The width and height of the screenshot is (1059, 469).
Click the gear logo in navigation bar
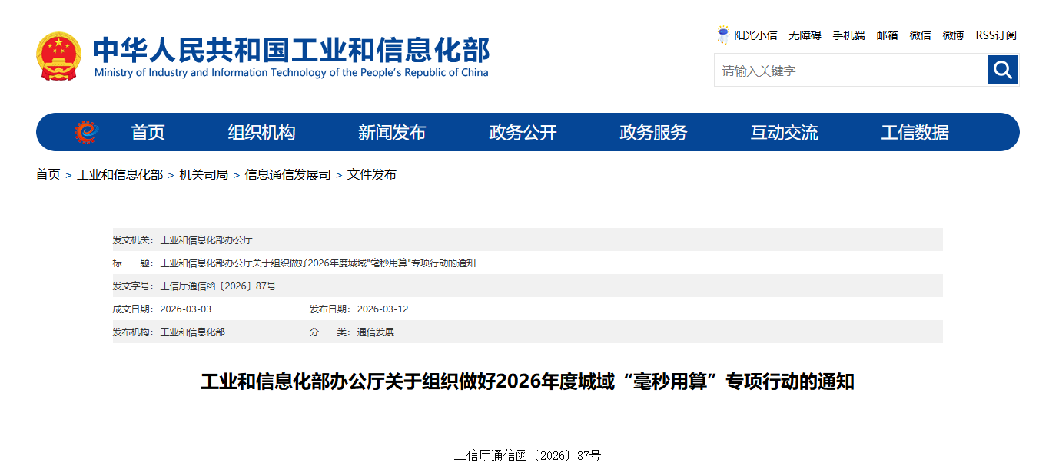click(87, 132)
